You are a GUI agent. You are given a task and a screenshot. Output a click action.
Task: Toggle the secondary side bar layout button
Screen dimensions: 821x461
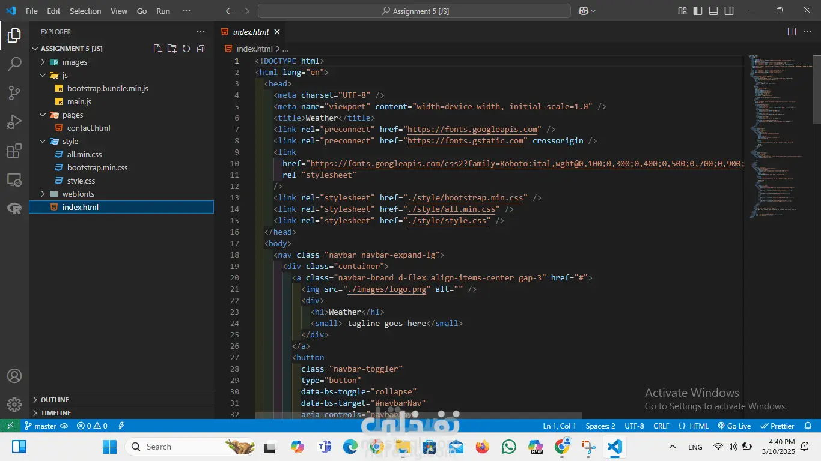729,11
